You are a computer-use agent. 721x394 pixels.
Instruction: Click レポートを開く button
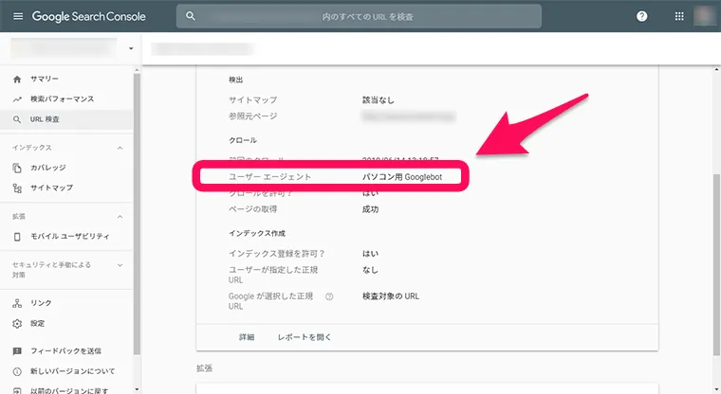pyautogui.click(x=305, y=337)
